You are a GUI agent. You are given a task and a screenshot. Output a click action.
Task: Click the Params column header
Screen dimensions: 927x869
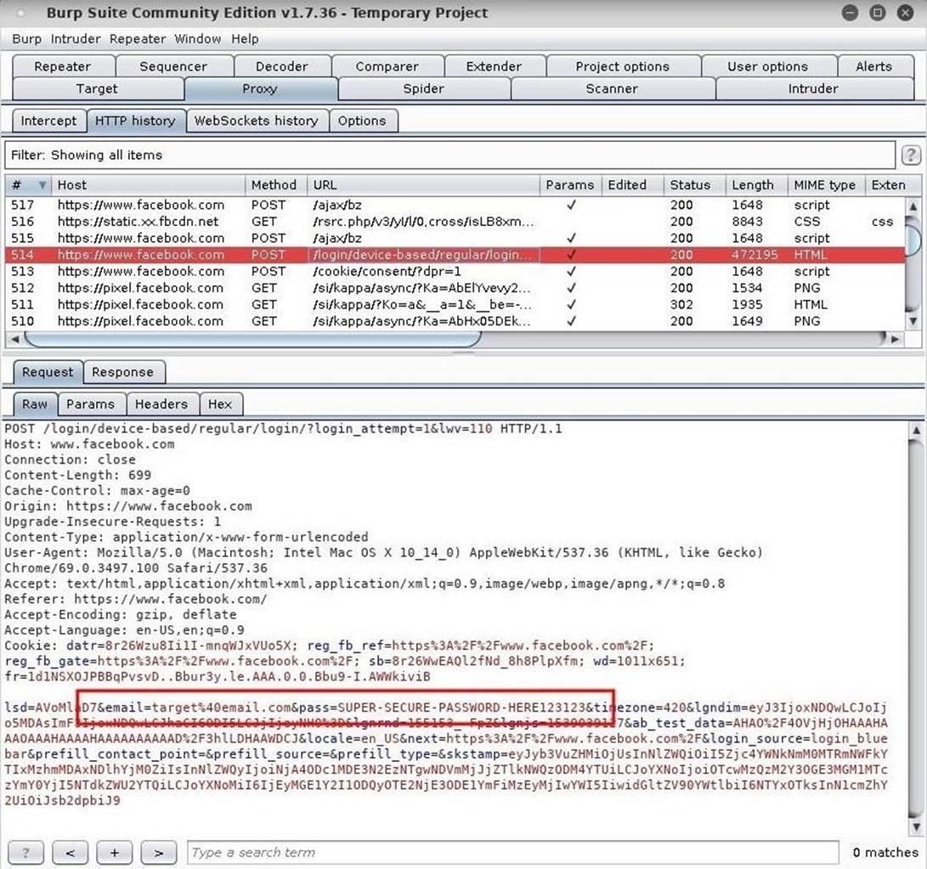coord(569,185)
